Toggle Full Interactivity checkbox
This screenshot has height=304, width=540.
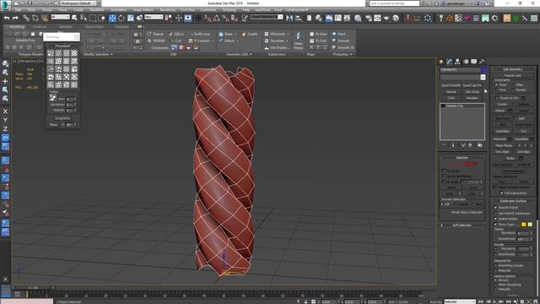(501, 193)
